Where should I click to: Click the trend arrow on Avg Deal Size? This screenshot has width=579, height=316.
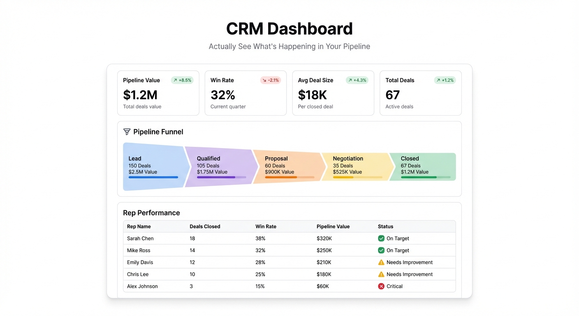tap(350, 80)
